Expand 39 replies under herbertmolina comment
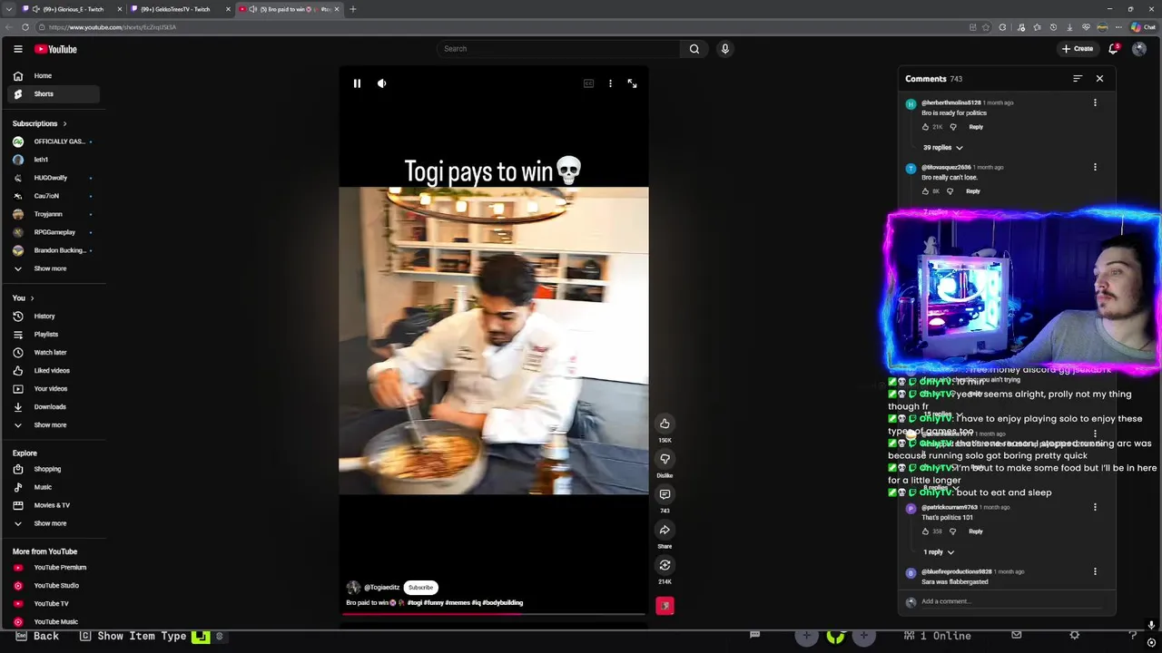Viewport: 1162px width, 653px height. [942, 147]
